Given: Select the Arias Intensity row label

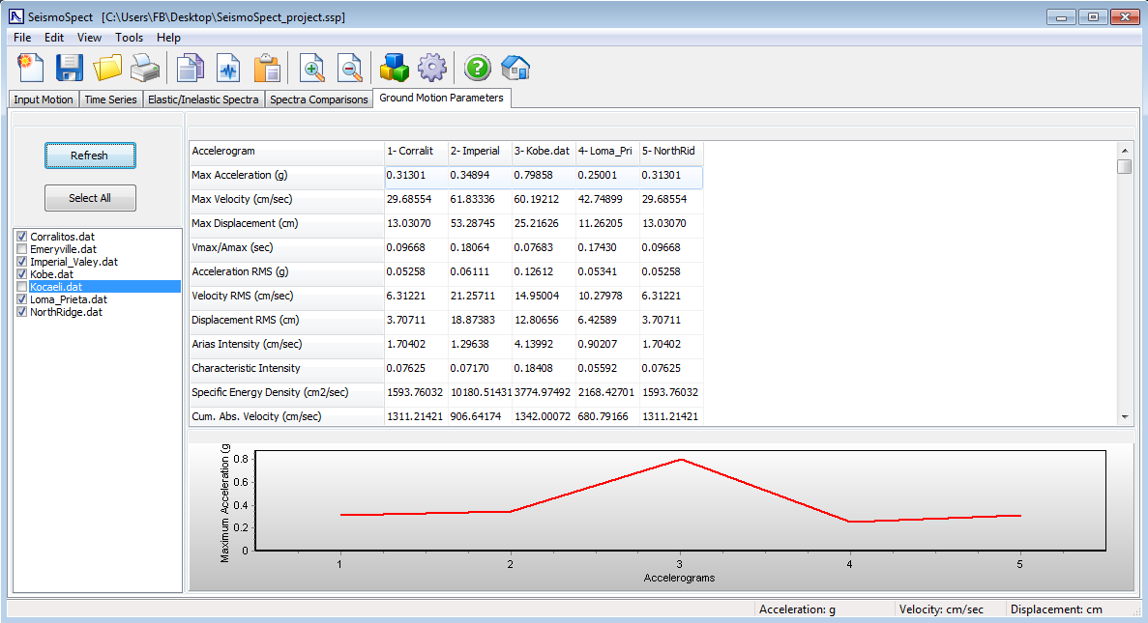Looking at the screenshot, I should (x=246, y=344).
